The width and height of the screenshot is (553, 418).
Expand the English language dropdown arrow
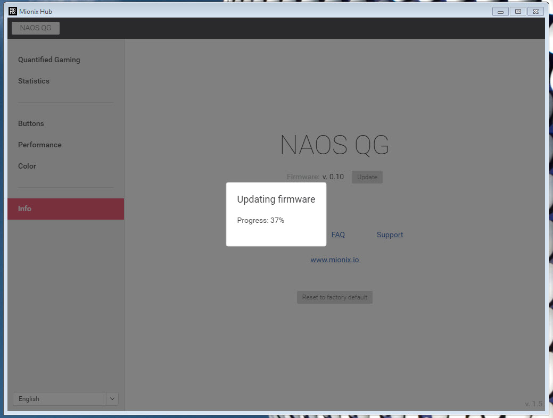pyautogui.click(x=112, y=399)
